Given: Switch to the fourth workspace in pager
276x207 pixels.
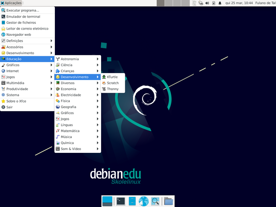Looking at the screenshot, I should 185,3.
